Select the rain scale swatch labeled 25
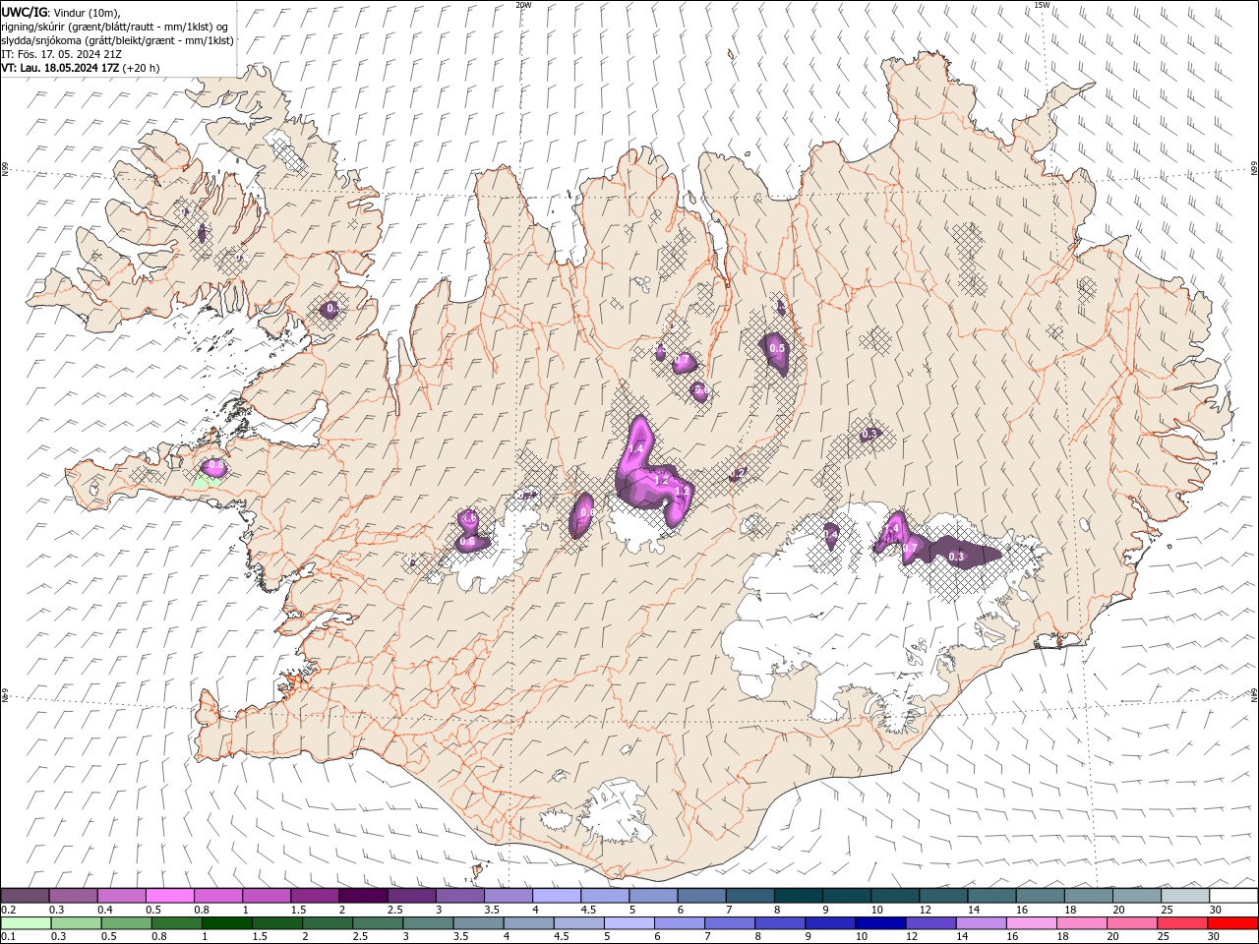The width and height of the screenshot is (1259, 944). pos(1181,923)
